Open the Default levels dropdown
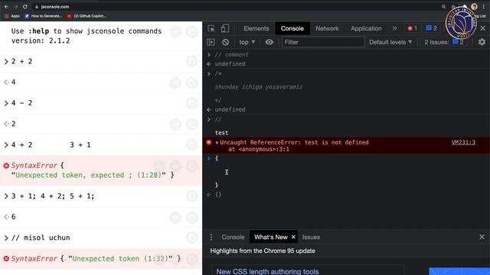 (x=390, y=42)
